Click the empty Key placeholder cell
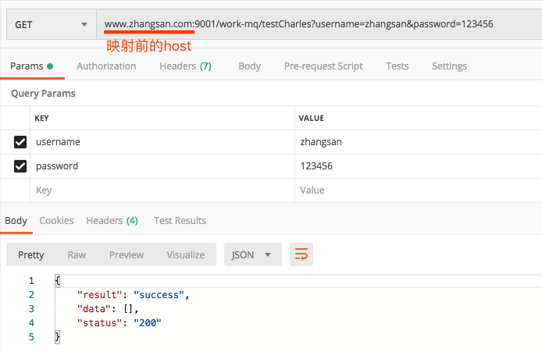542x352 pixels. (156, 190)
